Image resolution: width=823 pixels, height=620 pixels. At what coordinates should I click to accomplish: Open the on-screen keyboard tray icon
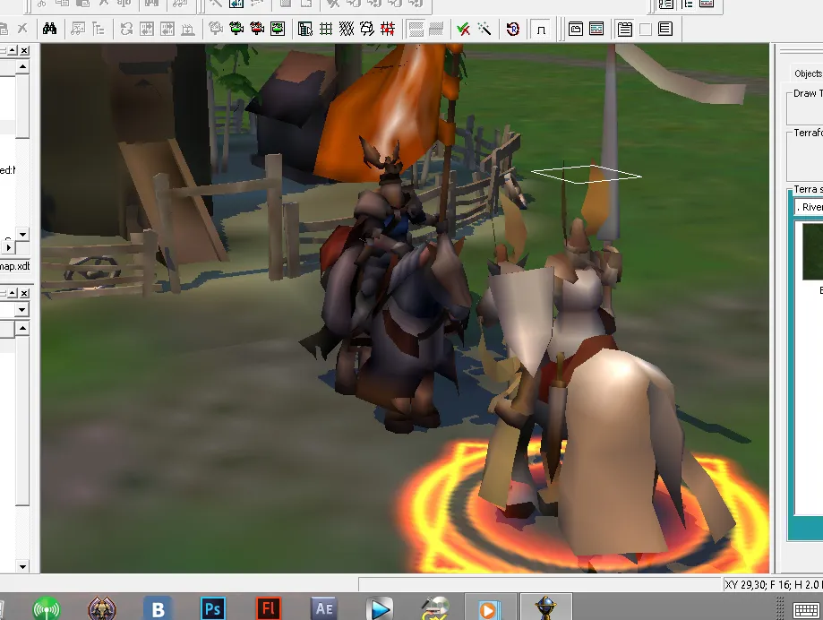pos(807,610)
